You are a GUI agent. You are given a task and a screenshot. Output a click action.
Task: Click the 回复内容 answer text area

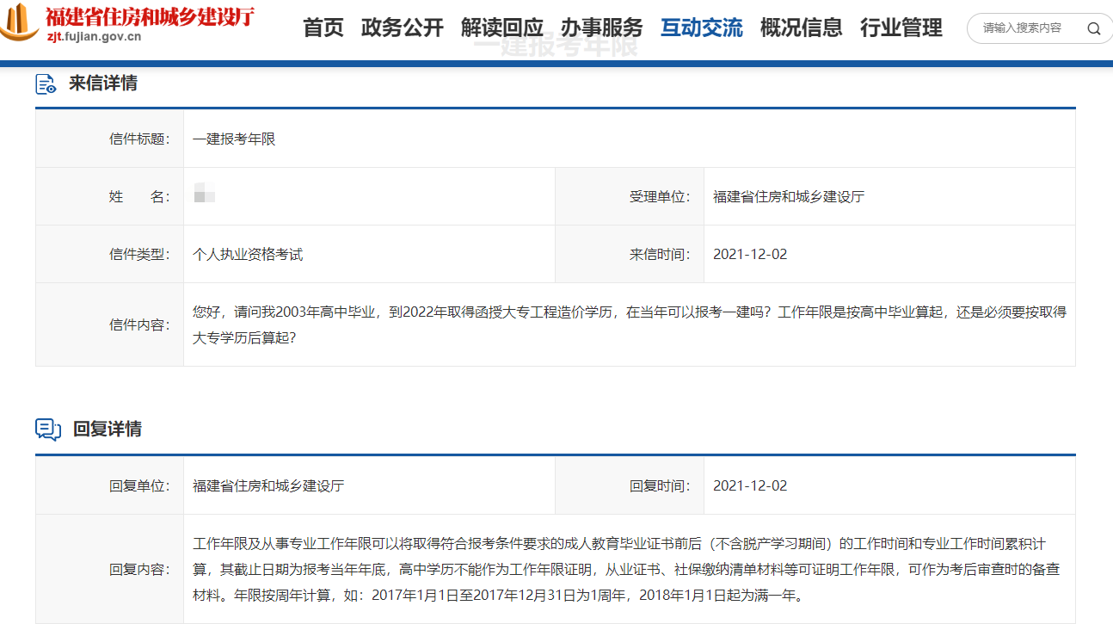(x=602, y=569)
